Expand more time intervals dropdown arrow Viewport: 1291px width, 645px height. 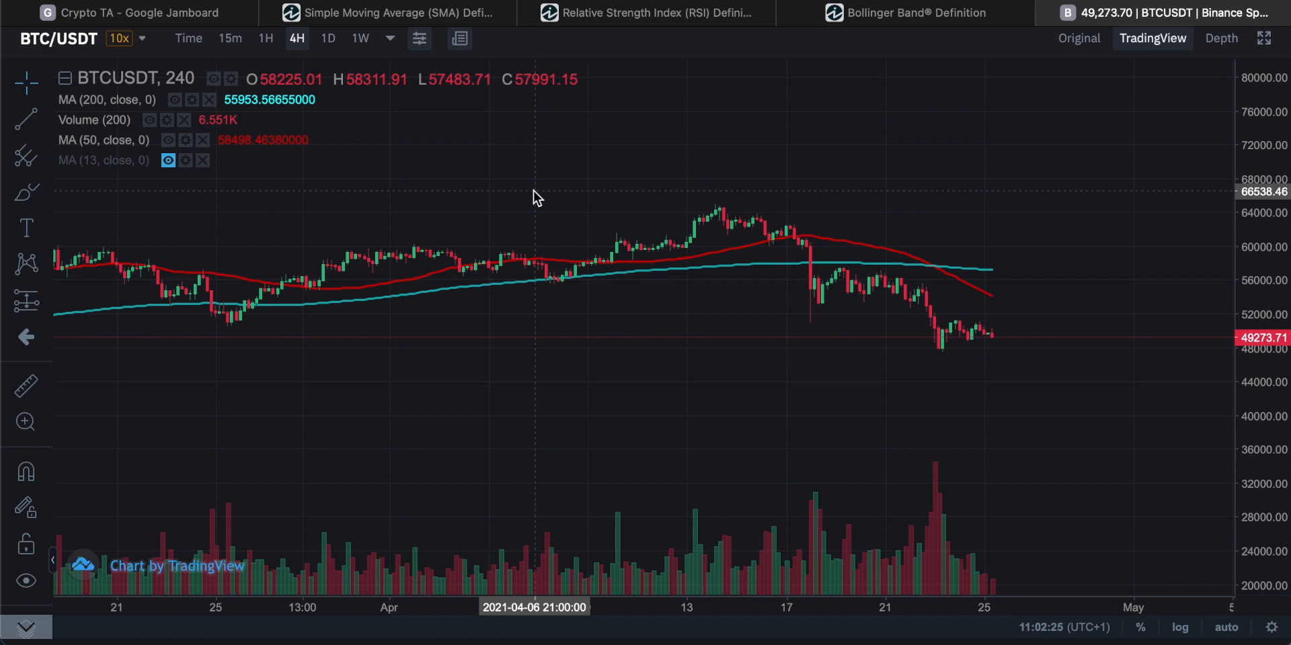pyautogui.click(x=390, y=38)
